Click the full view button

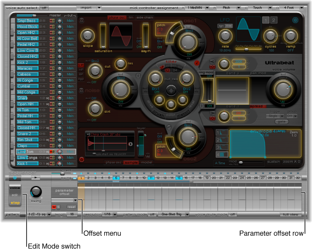291,215
